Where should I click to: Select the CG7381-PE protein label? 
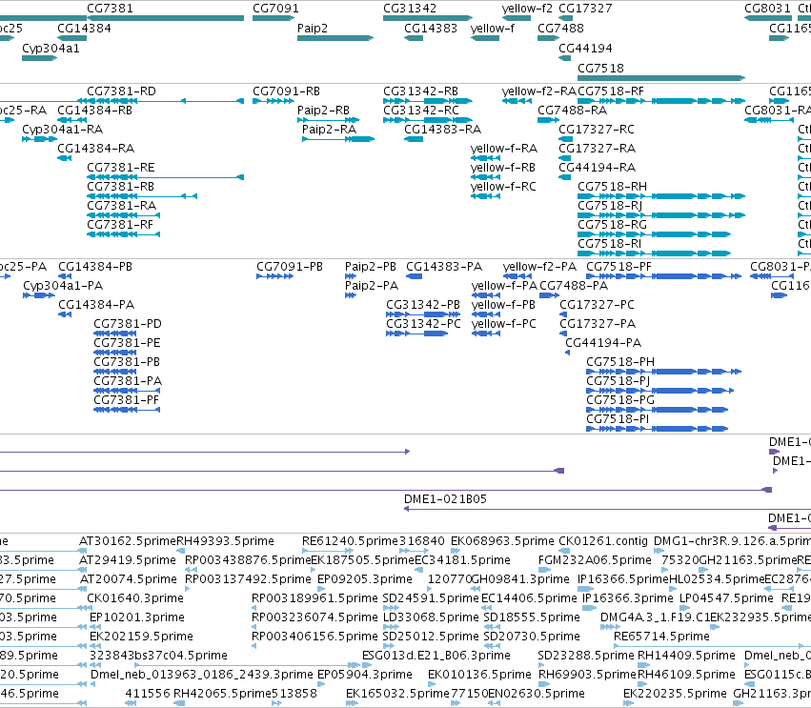pyautogui.click(x=127, y=343)
